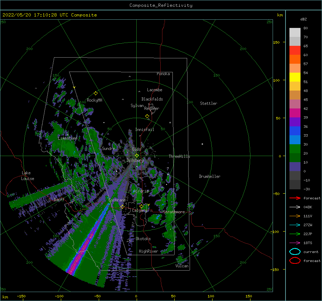This screenshot has height=301, width=322.
Task: Select the cyan current oval icon
Action: pos(295,252)
